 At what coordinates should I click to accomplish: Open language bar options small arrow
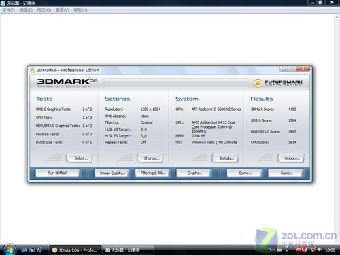[x=287, y=251]
